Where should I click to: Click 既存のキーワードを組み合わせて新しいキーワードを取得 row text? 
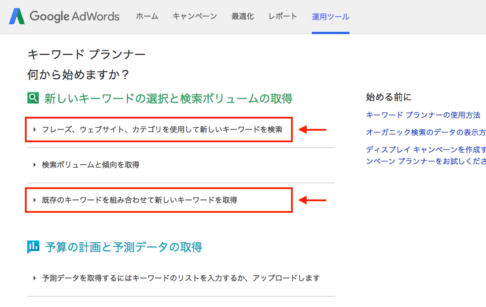click(x=139, y=200)
